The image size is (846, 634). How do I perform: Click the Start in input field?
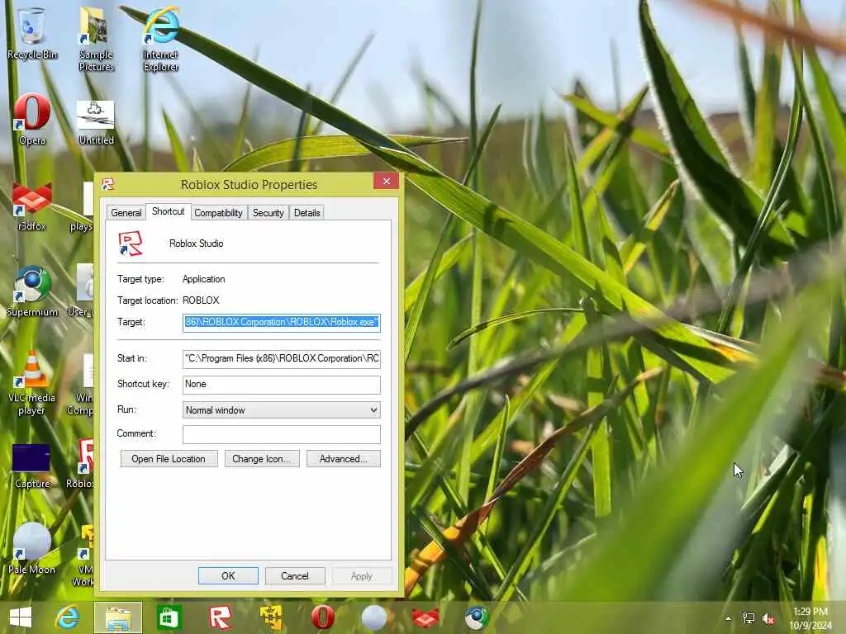coord(281,358)
